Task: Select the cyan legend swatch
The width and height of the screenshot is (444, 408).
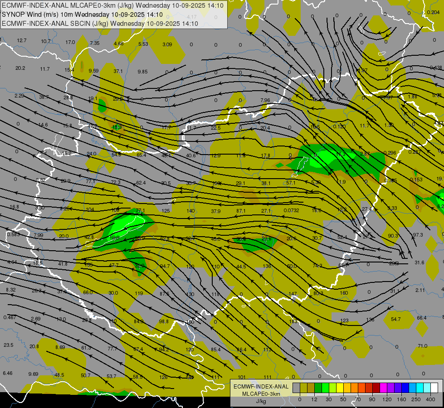Action: tap(420, 388)
